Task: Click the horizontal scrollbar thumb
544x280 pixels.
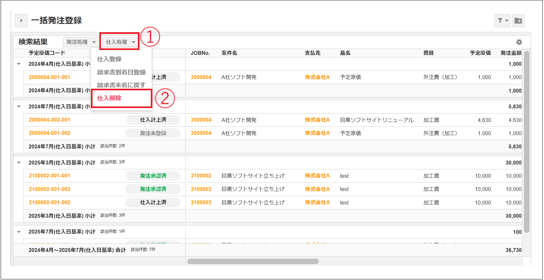Action: (253, 261)
